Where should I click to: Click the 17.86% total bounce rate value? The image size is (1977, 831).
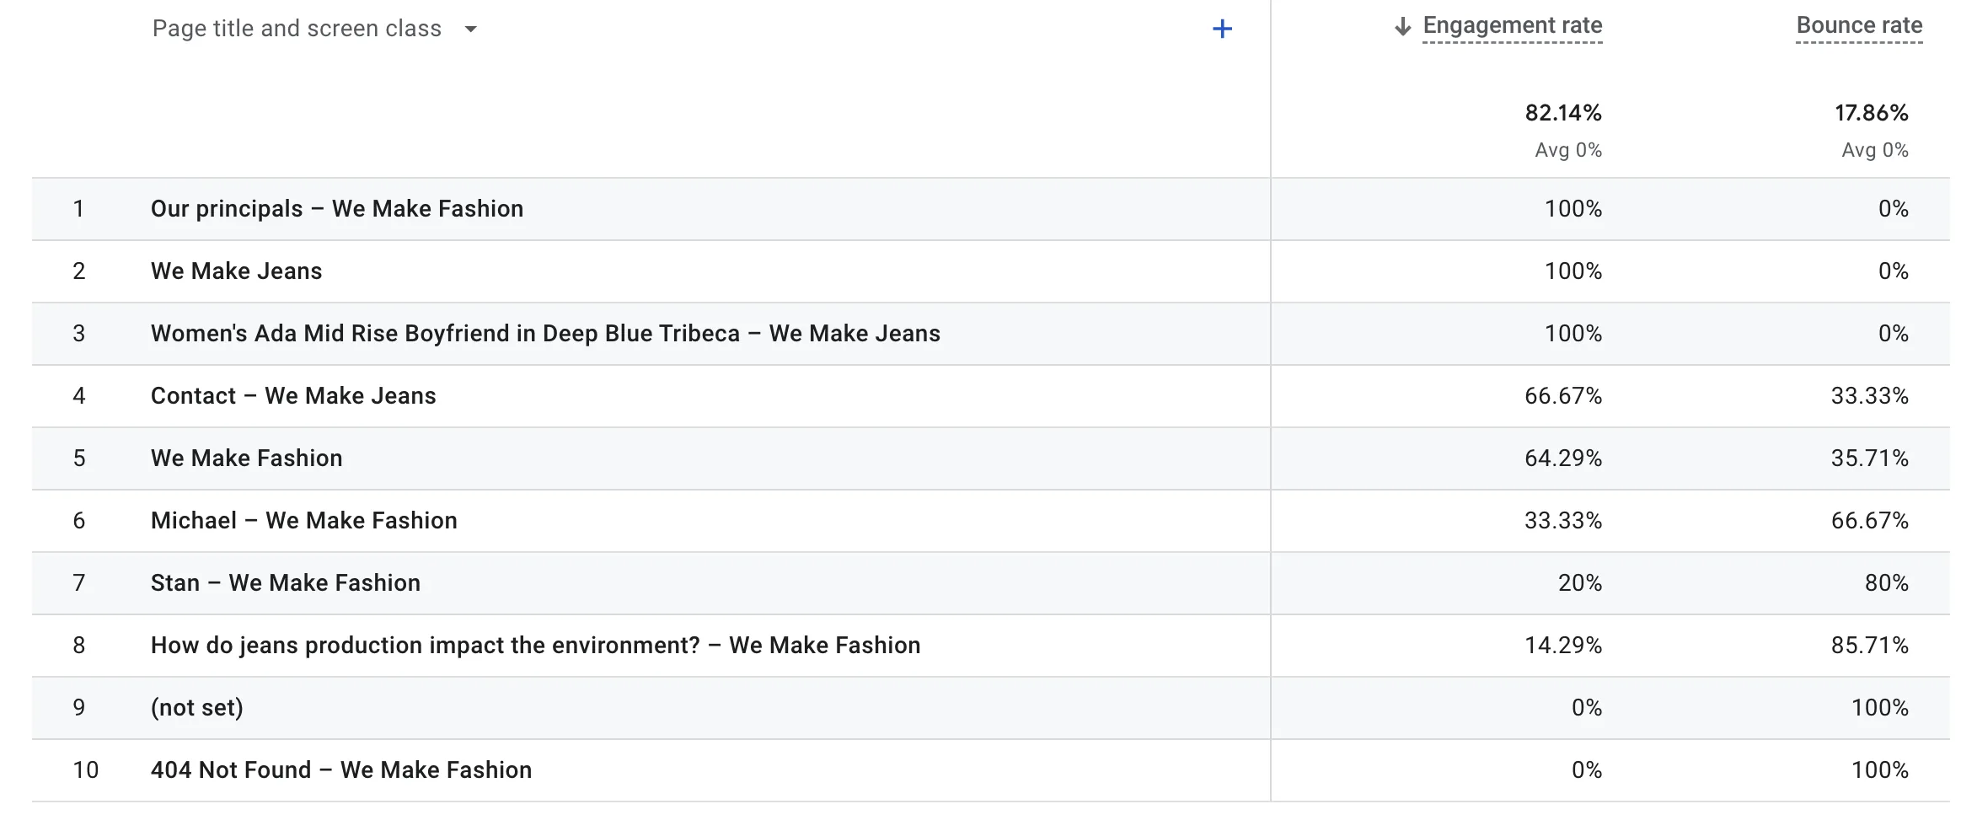point(1871,113)
